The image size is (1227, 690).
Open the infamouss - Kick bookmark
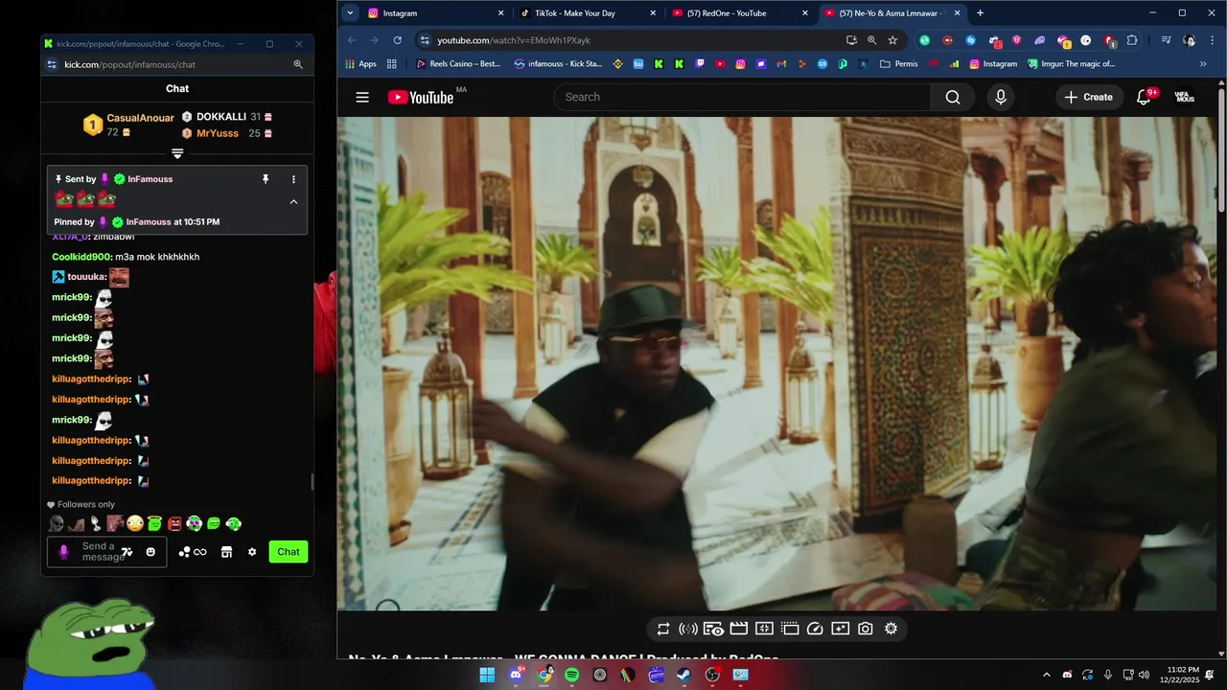pos(558,64)
